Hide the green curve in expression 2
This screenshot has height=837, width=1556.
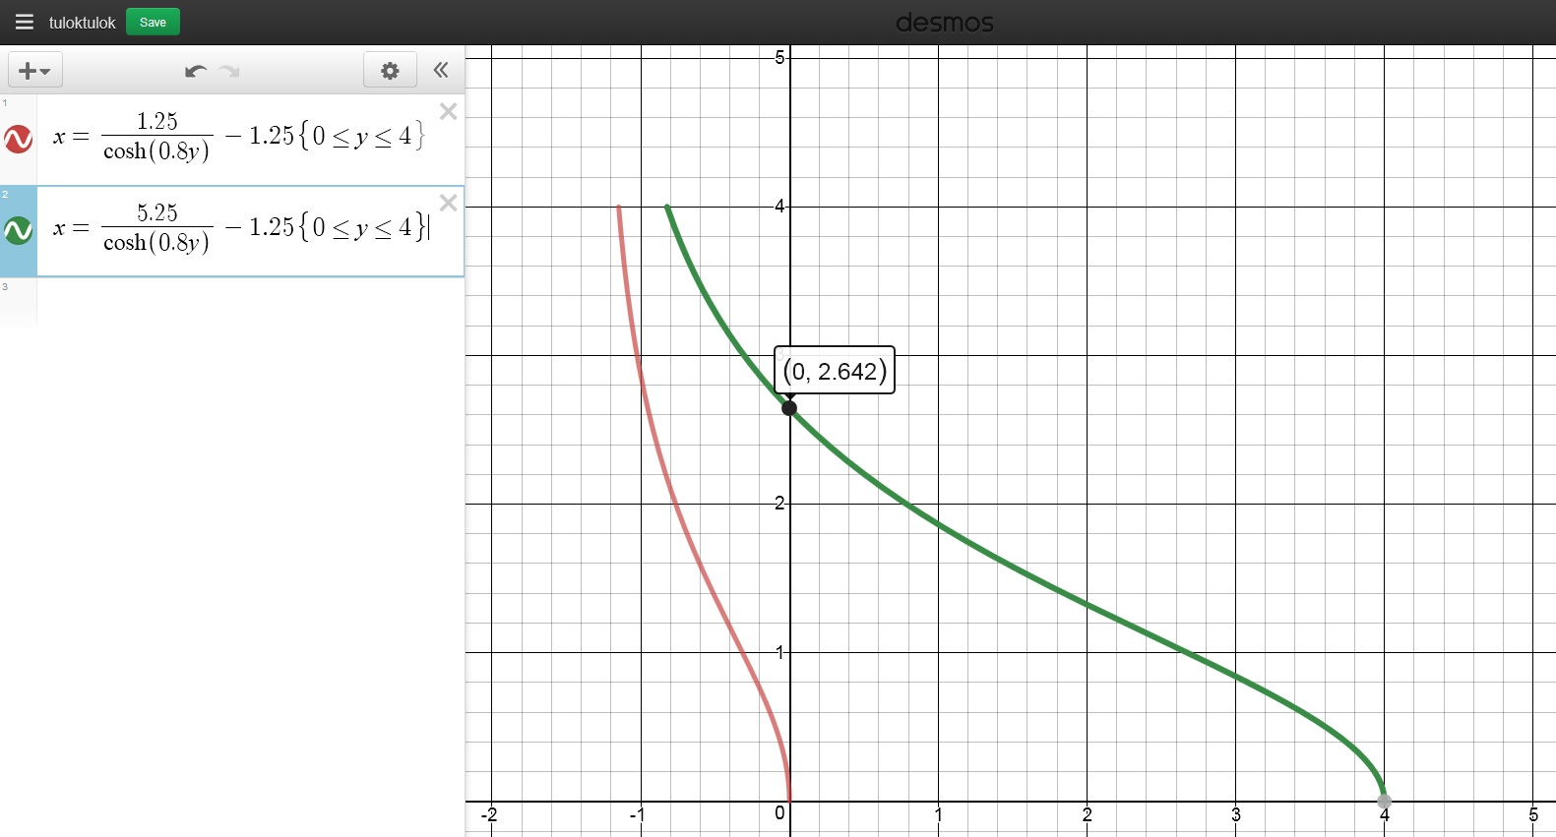(19, 231)
